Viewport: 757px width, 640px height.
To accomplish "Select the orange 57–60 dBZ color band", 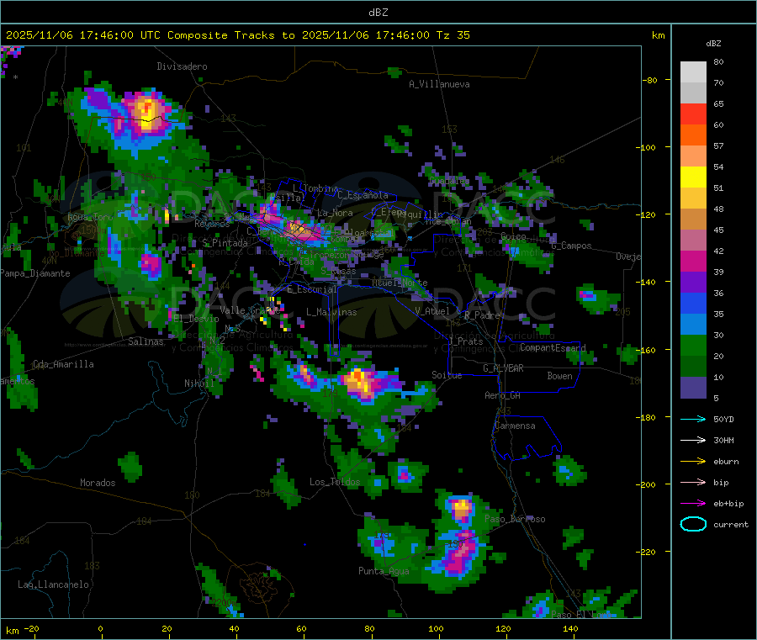I will click(693, 135).
